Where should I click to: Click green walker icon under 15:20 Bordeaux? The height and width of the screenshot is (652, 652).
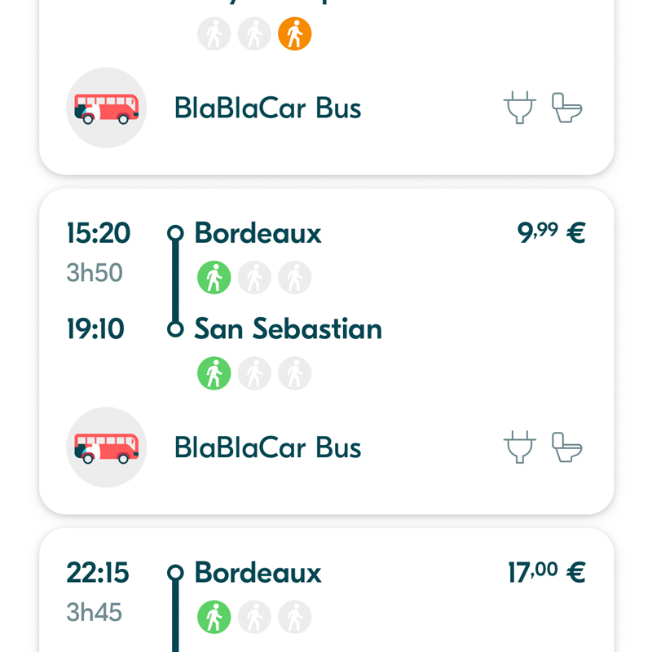point(214,278)
